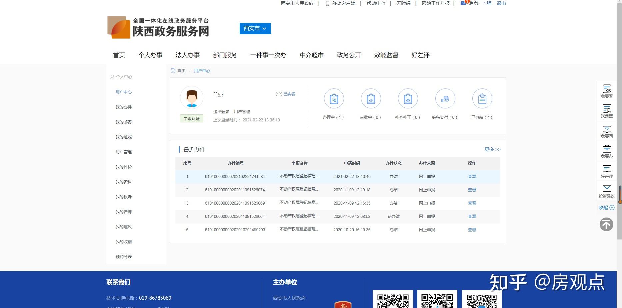Open the 法人办事 menu

(x=188, y=55)
